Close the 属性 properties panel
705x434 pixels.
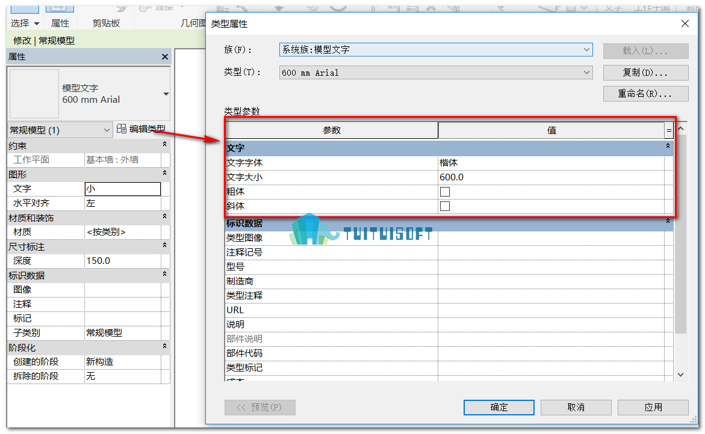(x=164, y=57)
